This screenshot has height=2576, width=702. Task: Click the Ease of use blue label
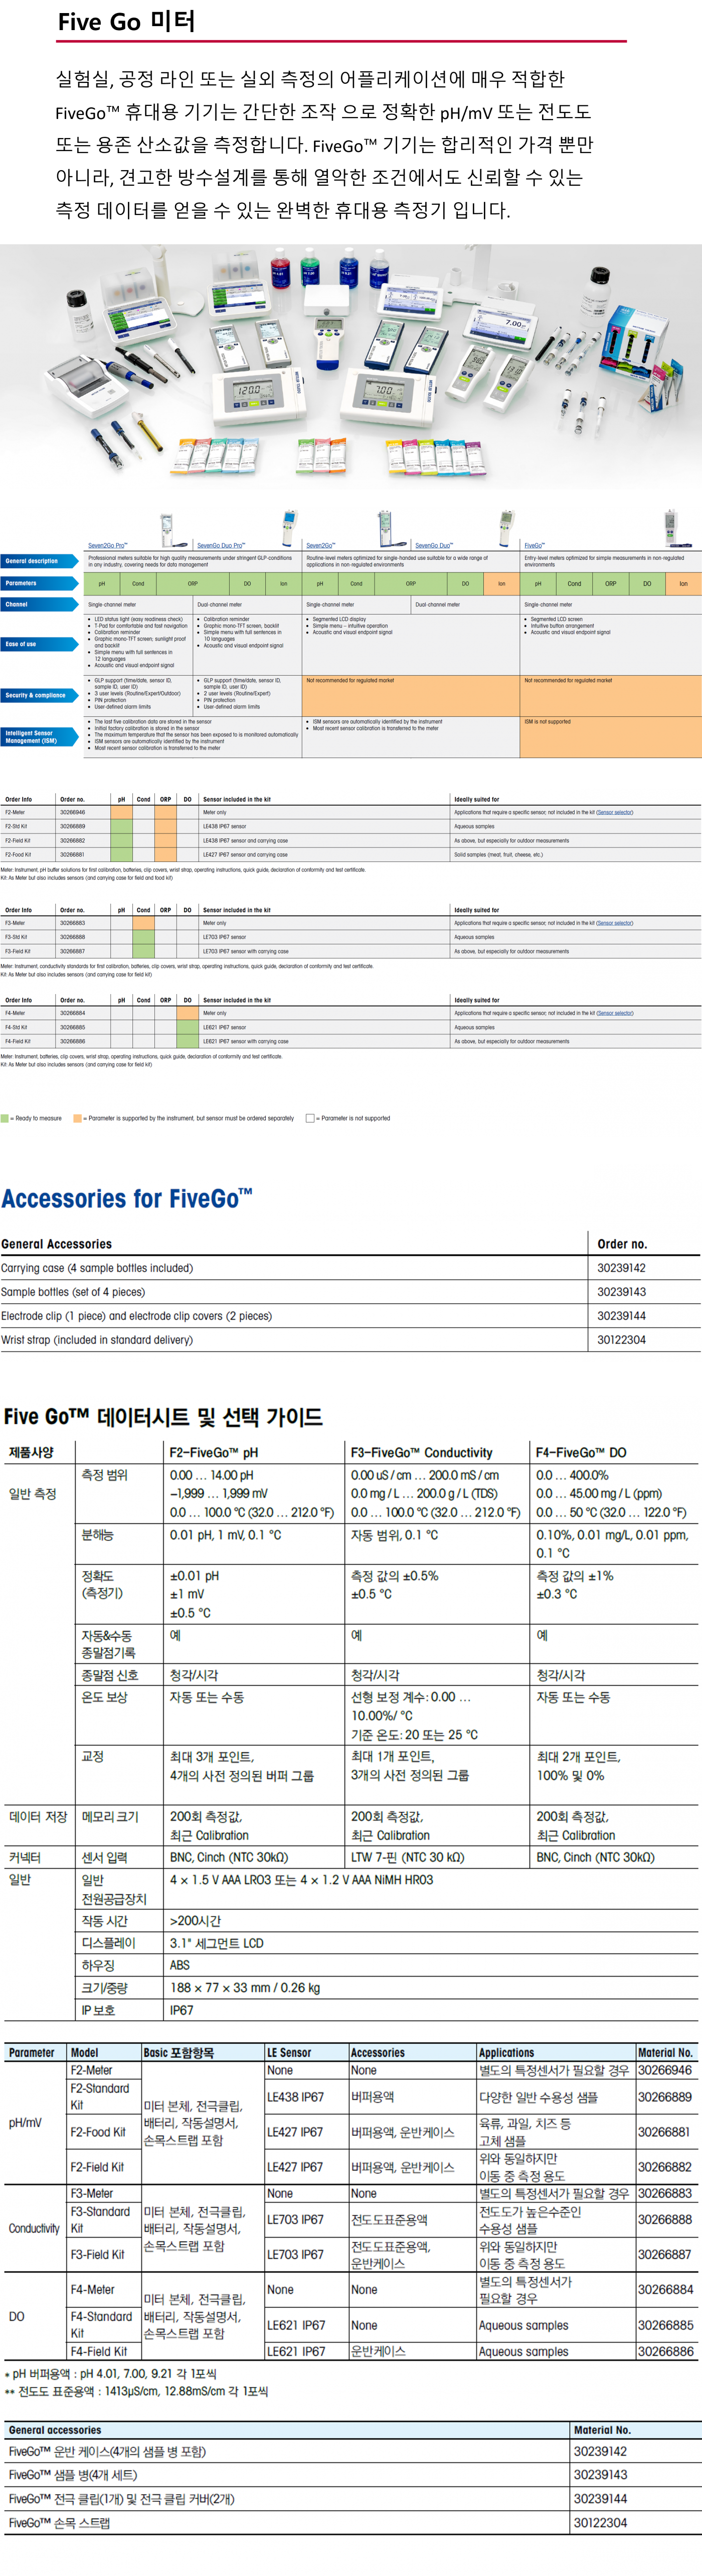click(x=39, y=644)
